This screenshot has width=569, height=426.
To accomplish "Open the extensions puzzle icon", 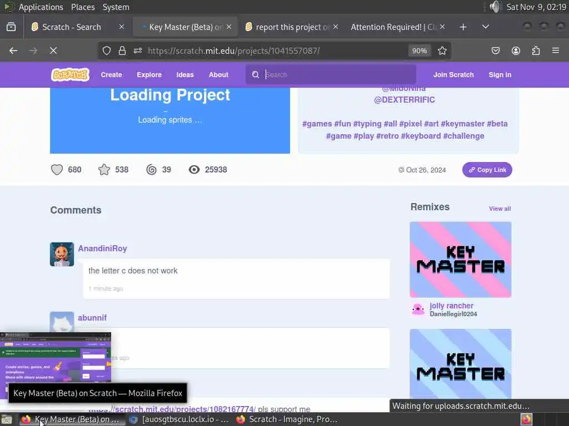I will pos(536,50).
